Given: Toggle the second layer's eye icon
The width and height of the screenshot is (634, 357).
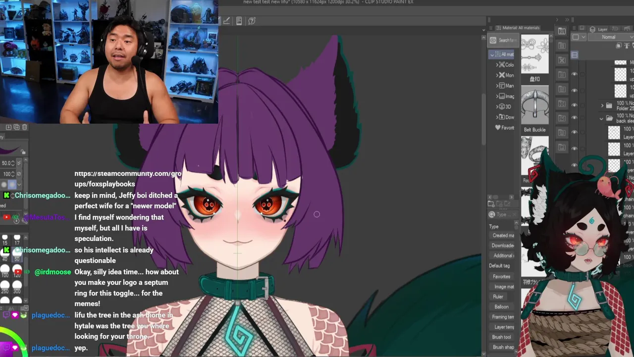Looking at the screenshot, I should click(x=575, y=90).
